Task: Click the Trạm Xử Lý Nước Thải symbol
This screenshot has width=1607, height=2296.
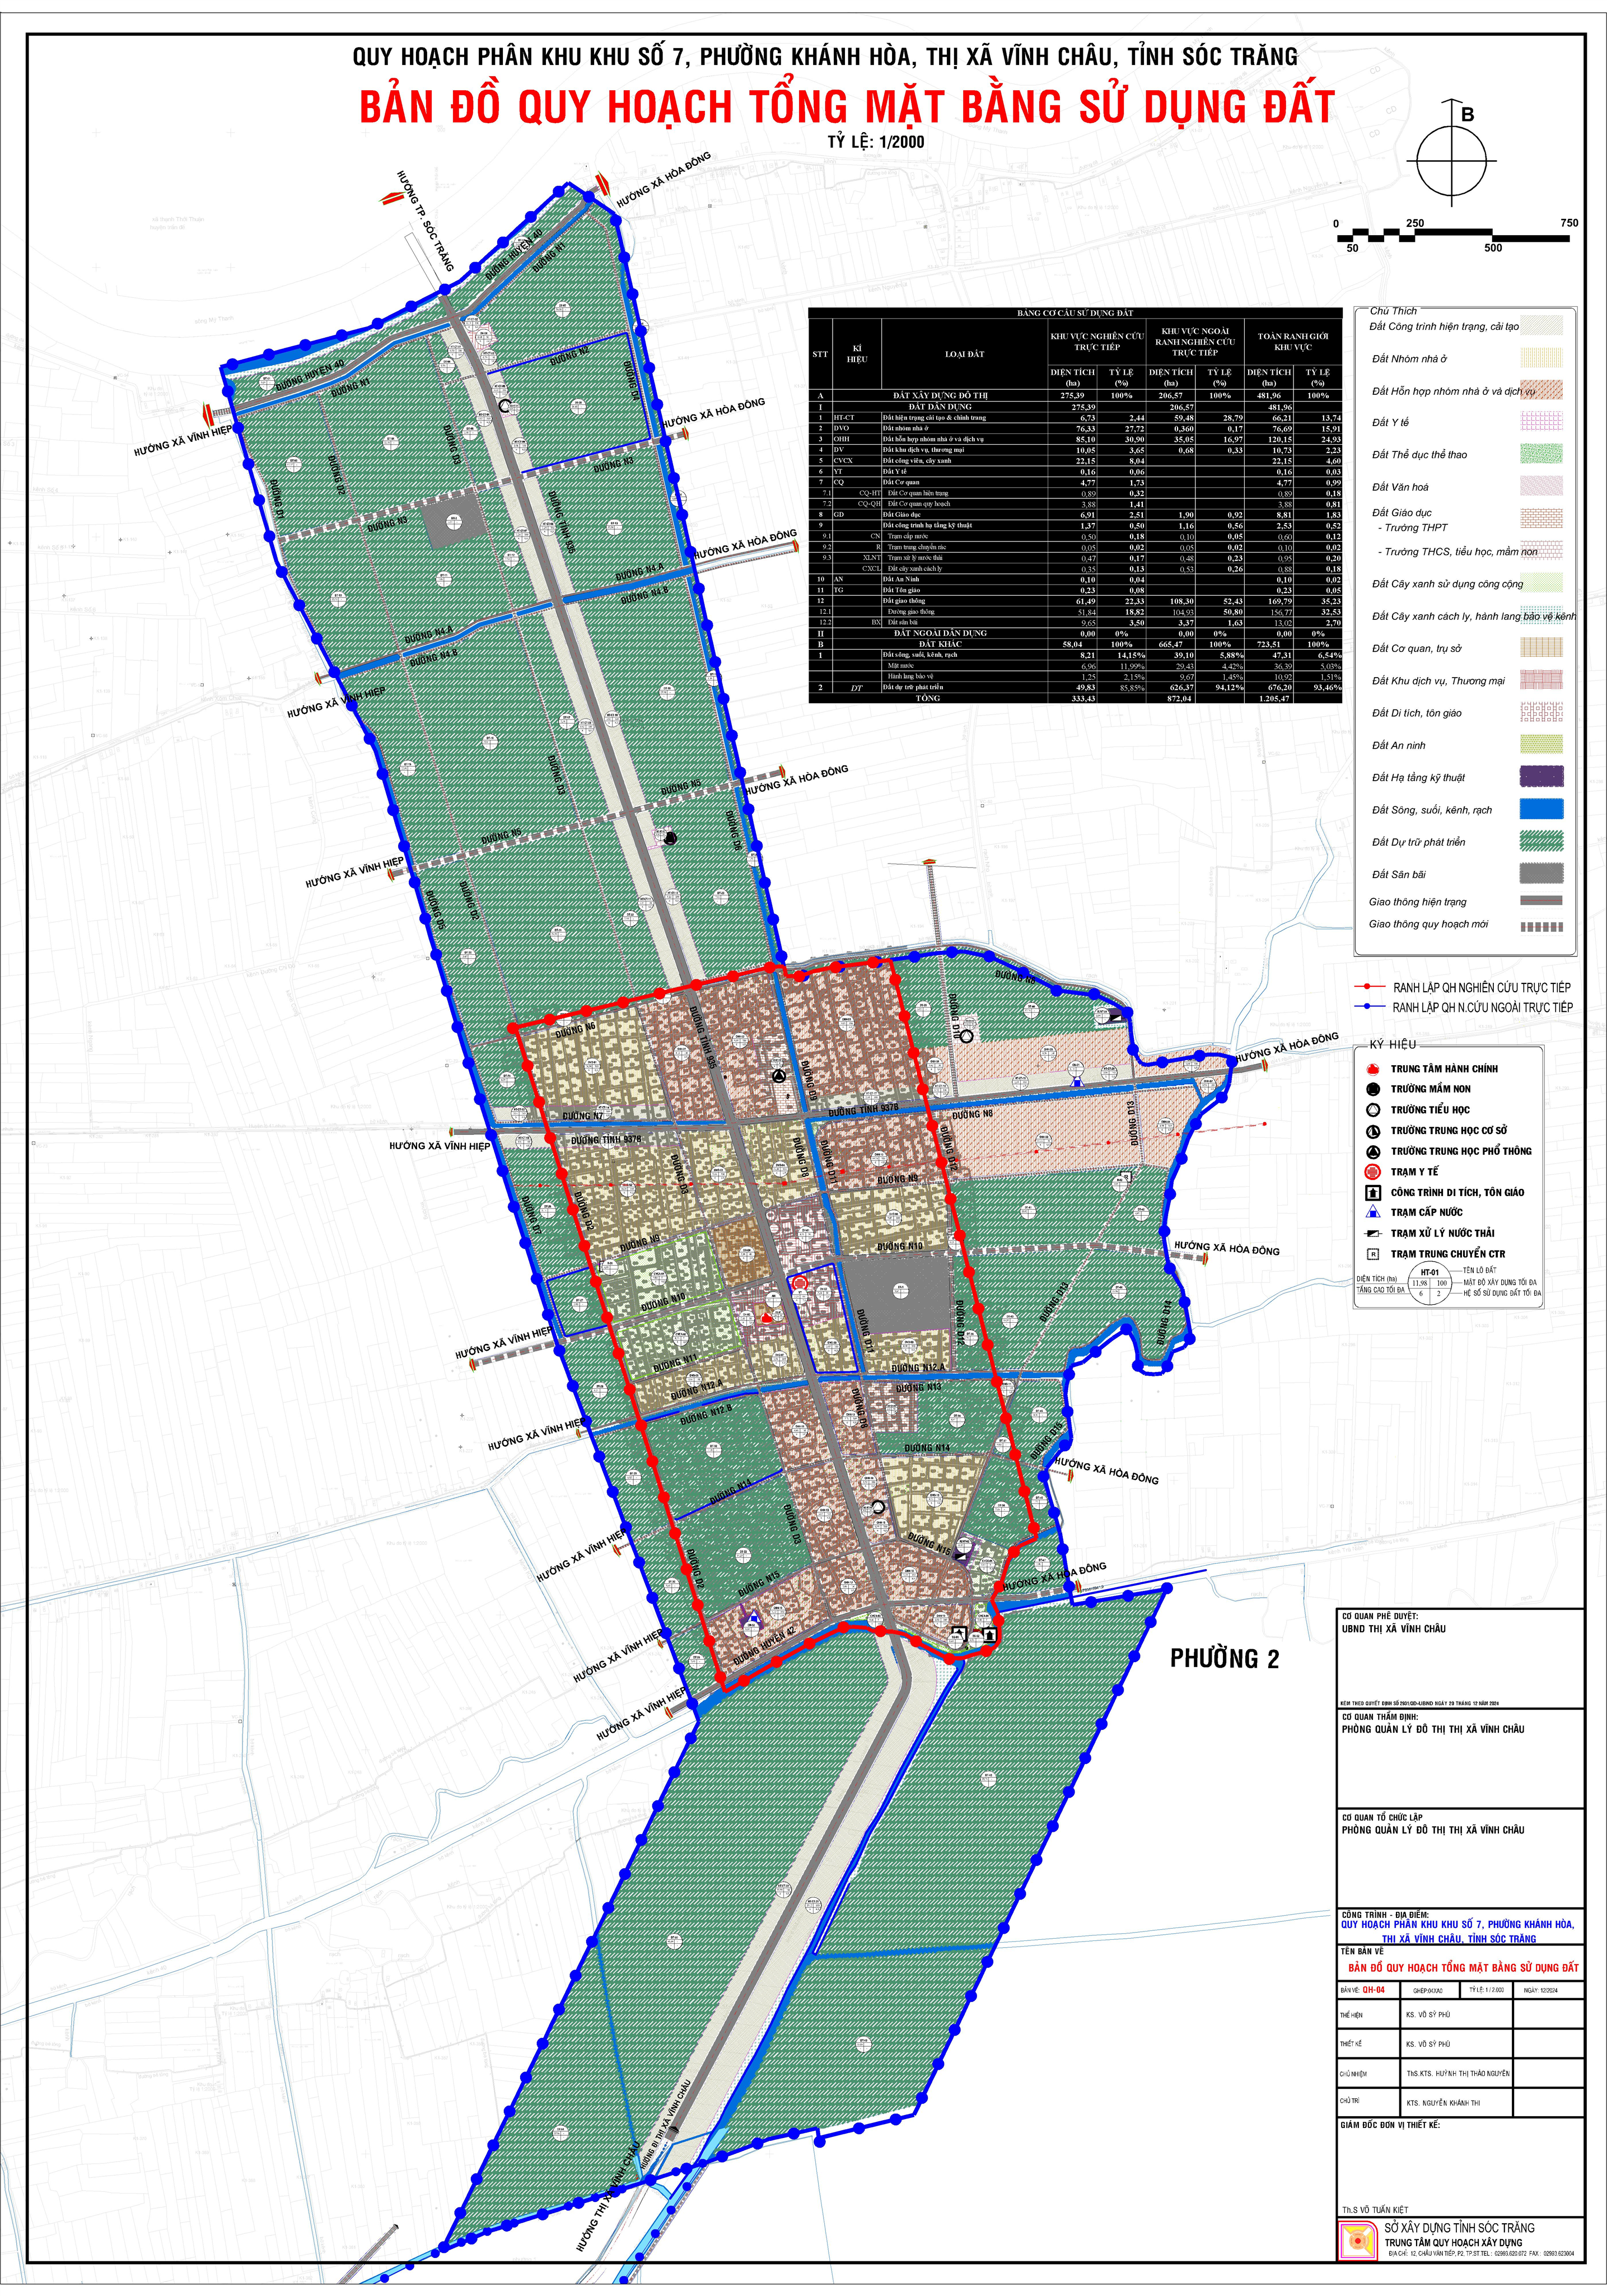Action: [1373, 1233]
